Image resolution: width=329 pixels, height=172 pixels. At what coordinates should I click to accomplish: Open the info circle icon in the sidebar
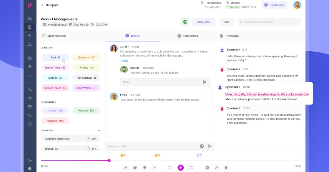pos(30,124)
